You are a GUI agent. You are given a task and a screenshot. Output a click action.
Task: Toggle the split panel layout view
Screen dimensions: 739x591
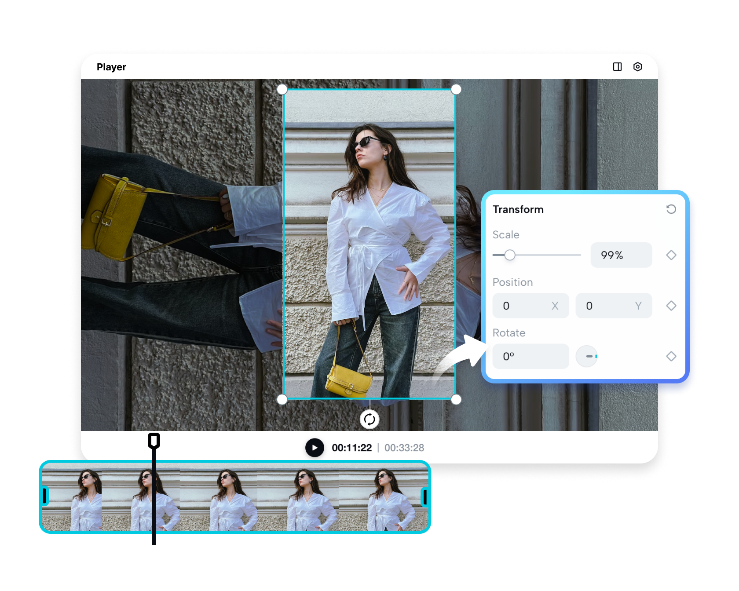pos(618,67)
